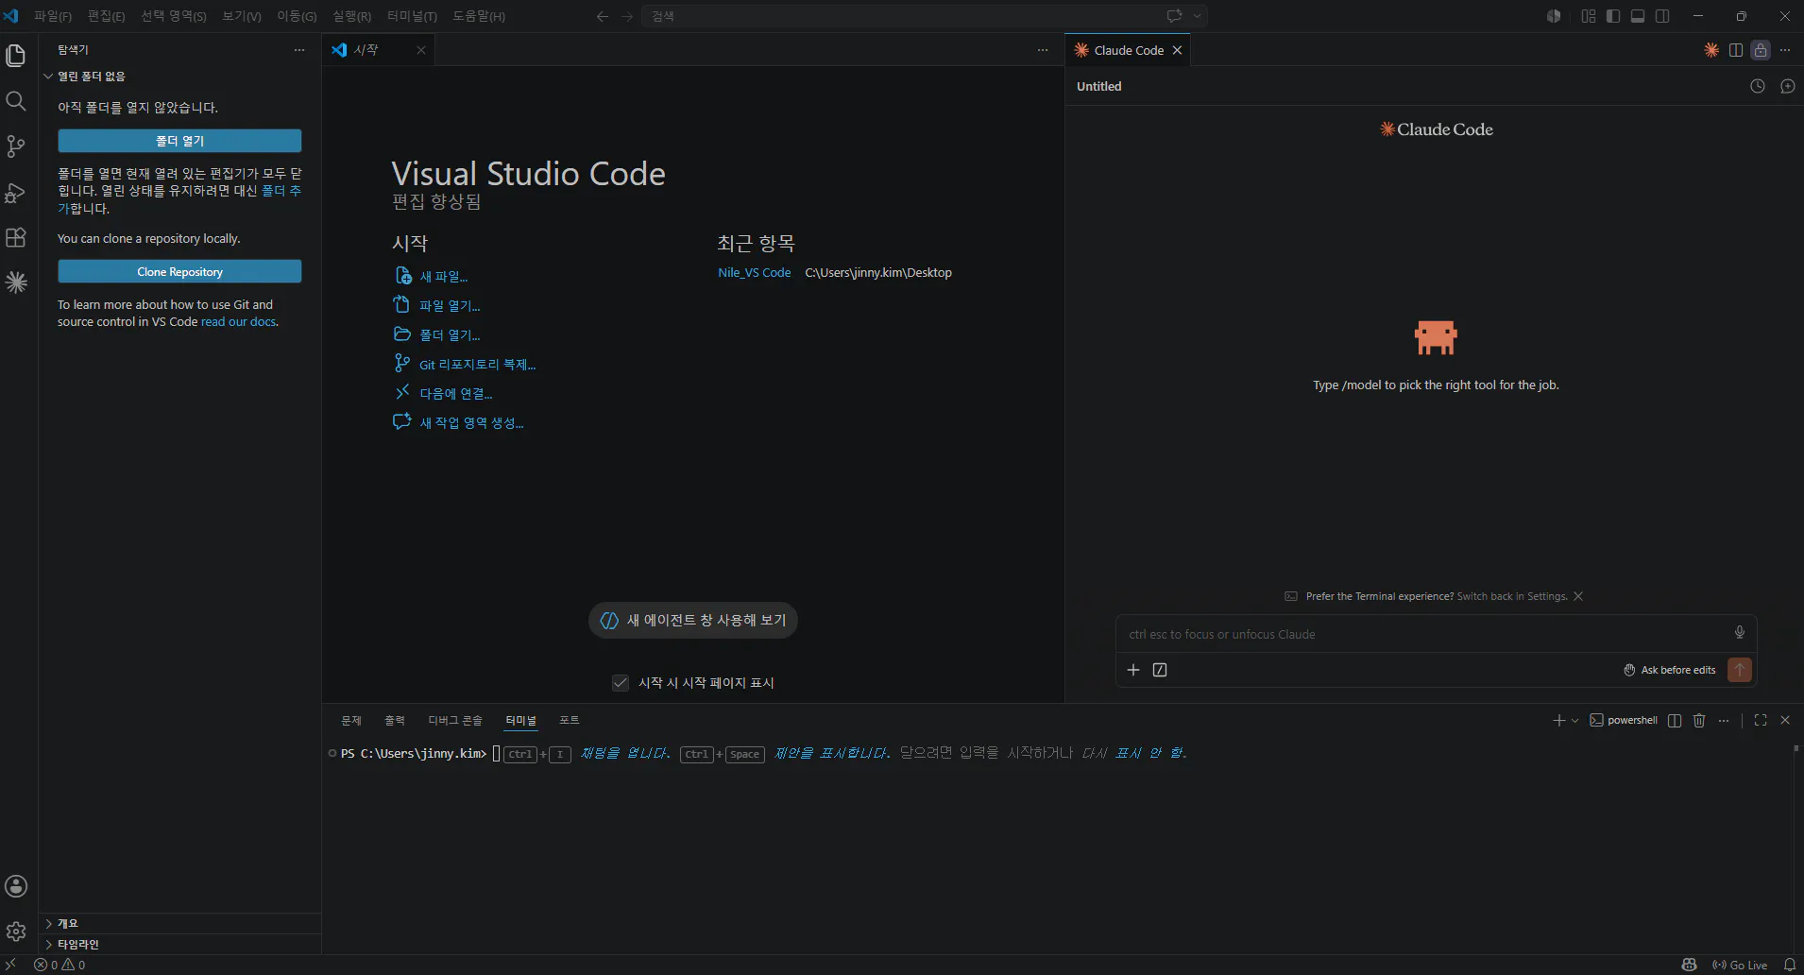Collapse the no-folder-opened section chevron
Screen dimensions: 1804x975
(x=48, y=76)
